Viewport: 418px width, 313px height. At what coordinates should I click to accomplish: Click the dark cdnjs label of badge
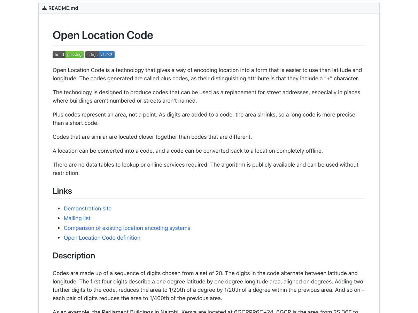click(x=92, y=55)
